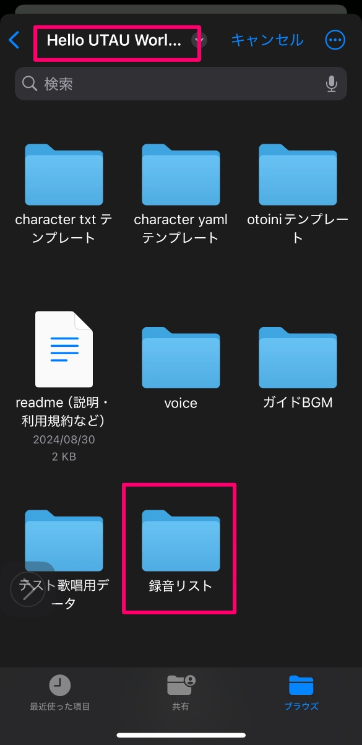Screen dimensions: 362x745
Task: Open the Hello UTAU World folder title menu
Action: pos(114,41)
